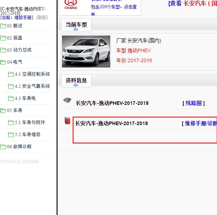
Task: Open 5.1 车身与附件 subsection
Action: coord(30,122)
